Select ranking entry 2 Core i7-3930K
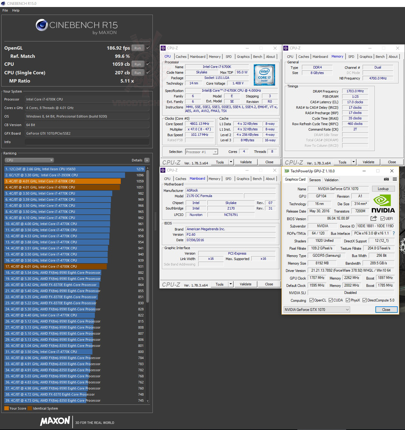This screenshot has height=430, width=405. (74, 175)
